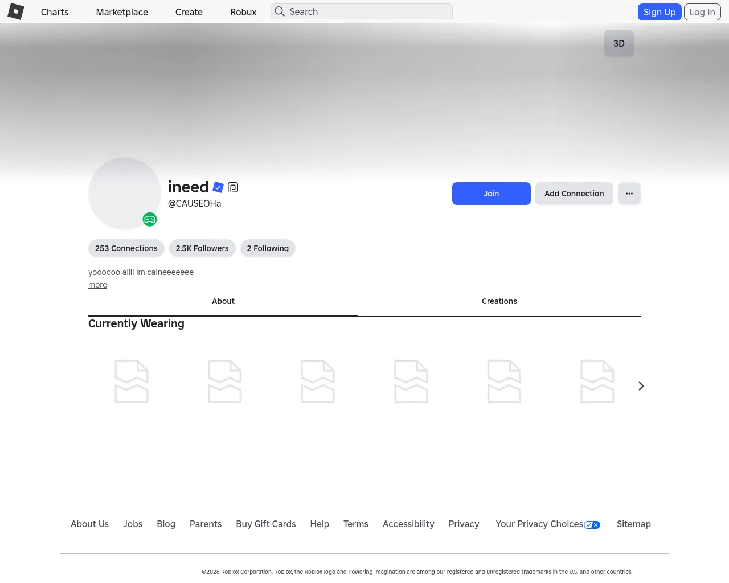
Task: Open the Marketplace menu item
Action: [122, 12]
